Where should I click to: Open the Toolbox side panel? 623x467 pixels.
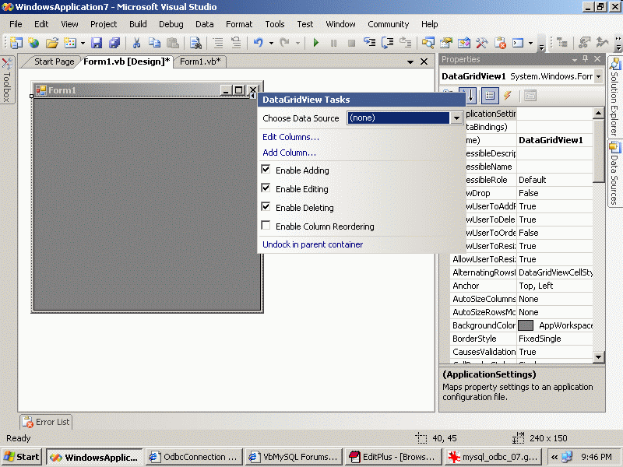point(7,81)
